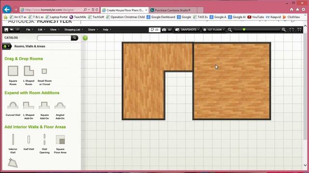Viewport: 309px width, 173px height.
Task: Click the browser favorites star icon
Action: [x=297, y=10]
